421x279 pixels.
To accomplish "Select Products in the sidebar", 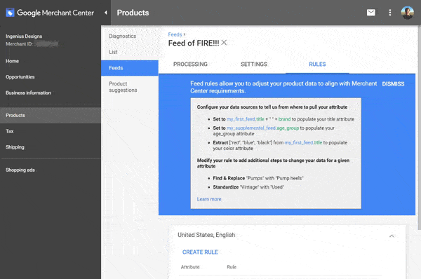I will [x=51, y=116].
